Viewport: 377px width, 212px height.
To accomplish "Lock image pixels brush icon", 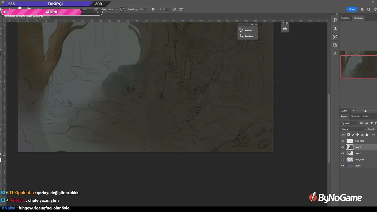I will (x=353, y=135).
